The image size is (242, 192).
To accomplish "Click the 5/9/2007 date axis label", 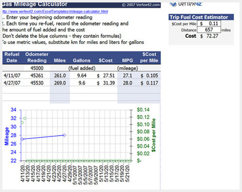I will (96, 175).
